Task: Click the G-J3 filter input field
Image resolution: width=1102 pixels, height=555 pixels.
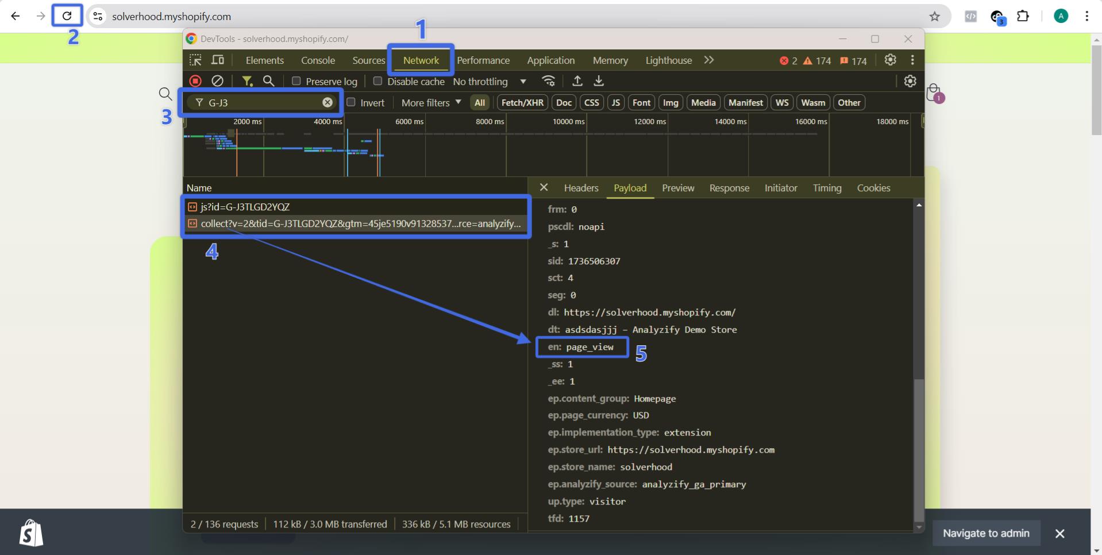Action: point(261,102)
